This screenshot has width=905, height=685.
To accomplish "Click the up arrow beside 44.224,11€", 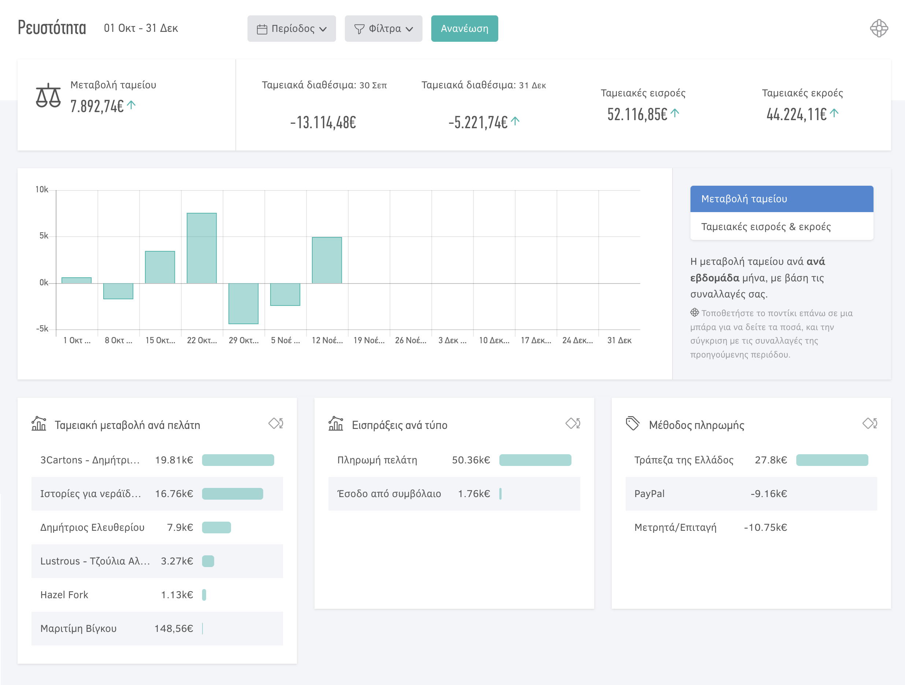I will point(834,113).
